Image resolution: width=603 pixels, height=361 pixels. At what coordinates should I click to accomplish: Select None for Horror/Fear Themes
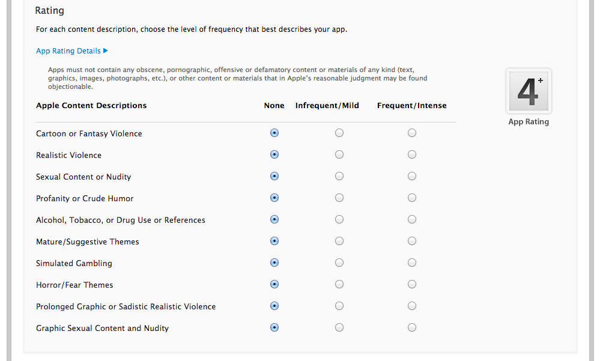point(274,284)
